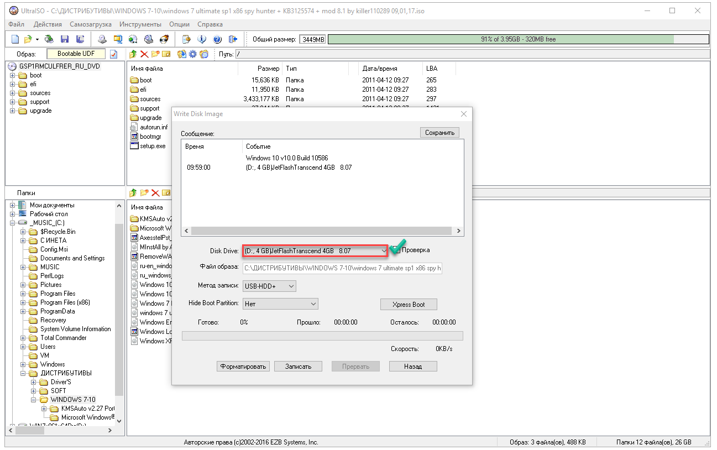Expand the sources folder in image tree
Image resolution: width=717 pixels, height=450 pixels.
[12, 93]
